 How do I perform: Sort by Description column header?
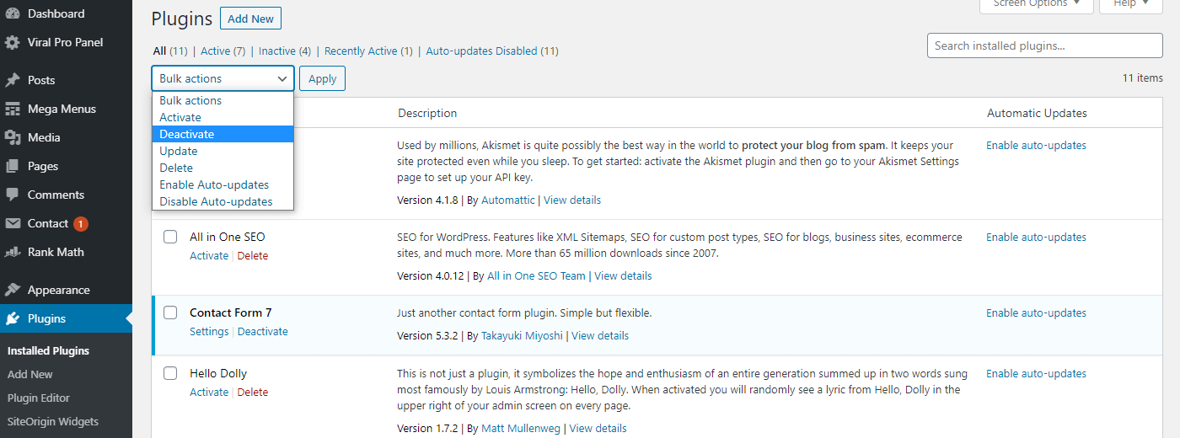[x=427, y=113]
